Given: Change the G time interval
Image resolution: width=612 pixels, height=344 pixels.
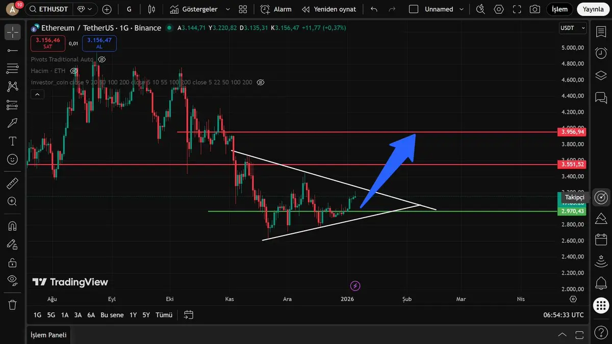Looking at the screenshot, I should click(129, 9).
